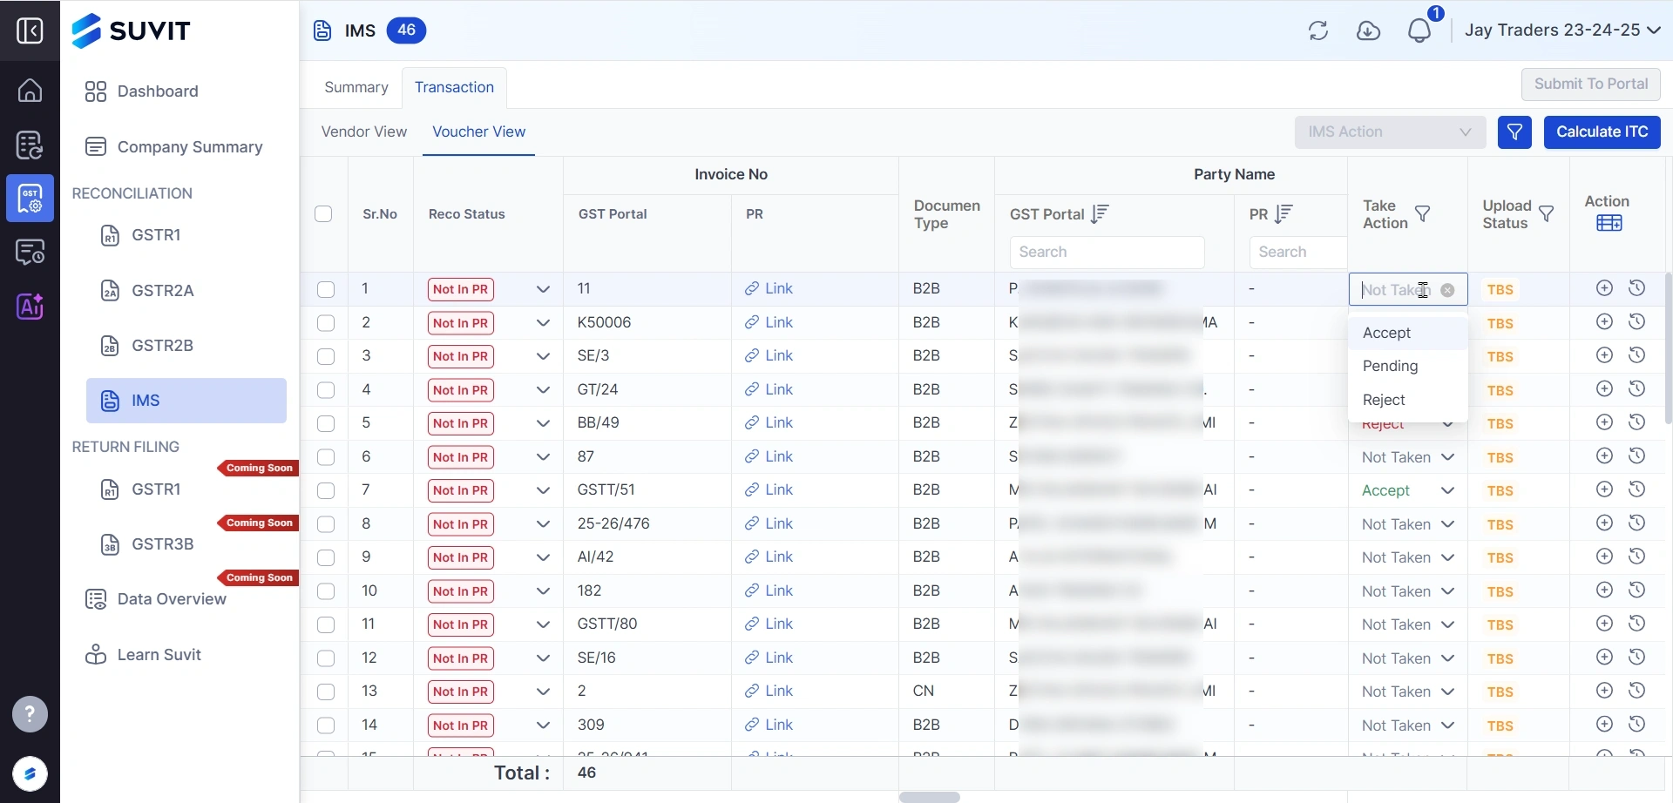Open Take Action dropdown for row 13
The height and width of the screenshot is (803, 1673).
(1408, 692)
